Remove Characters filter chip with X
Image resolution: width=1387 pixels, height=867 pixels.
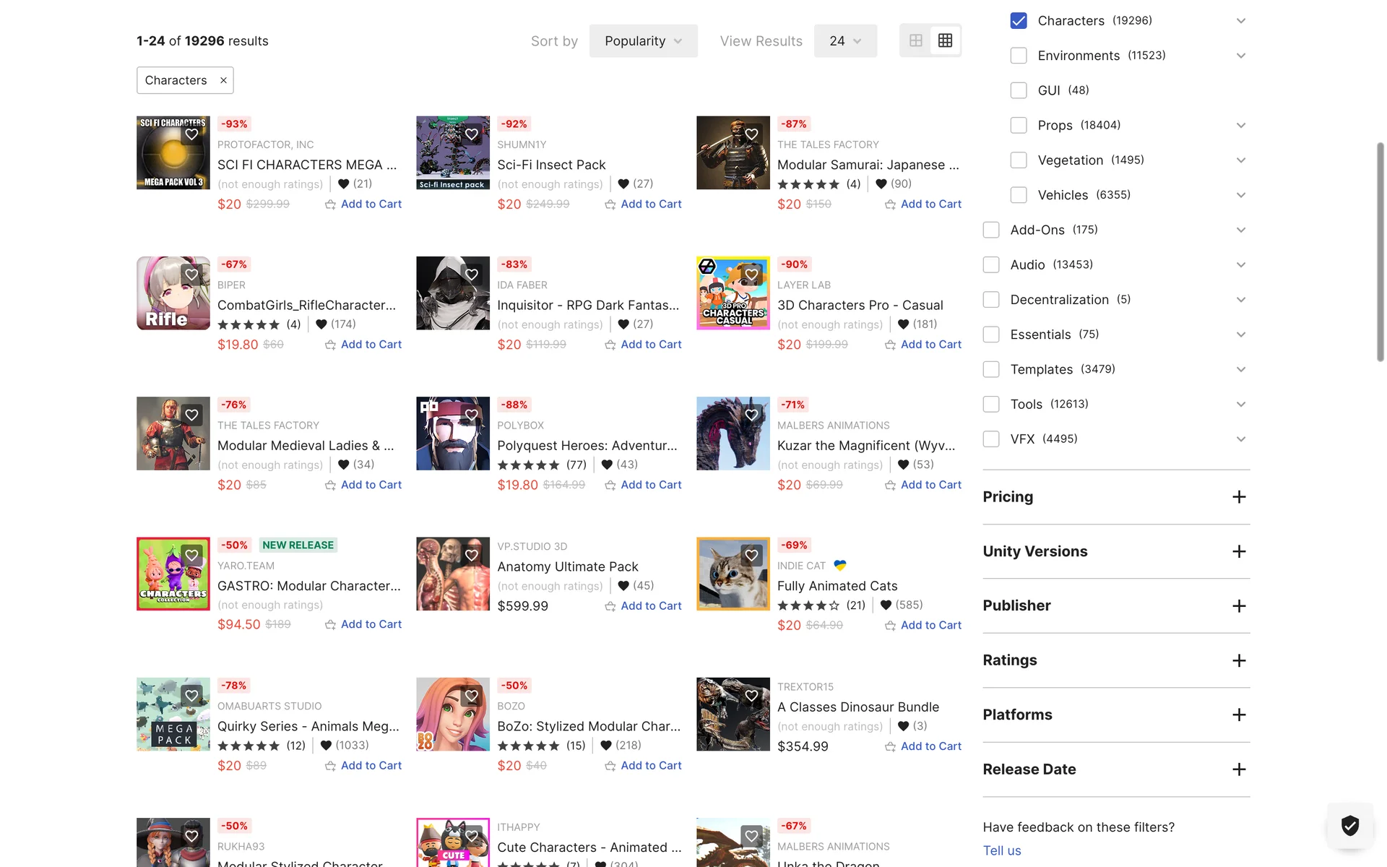tap(223, 80)
